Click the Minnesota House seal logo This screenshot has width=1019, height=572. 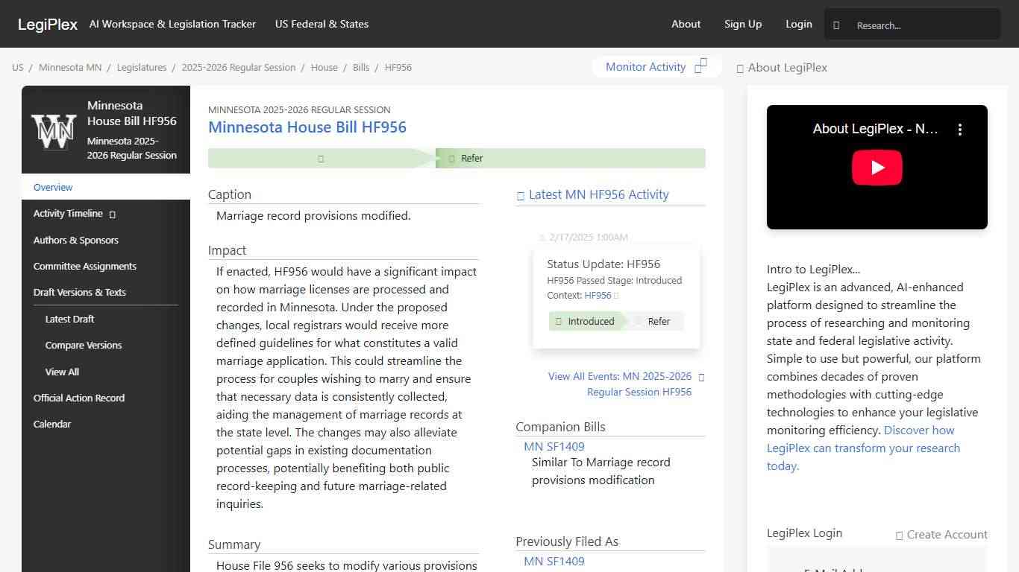[54, 130]
